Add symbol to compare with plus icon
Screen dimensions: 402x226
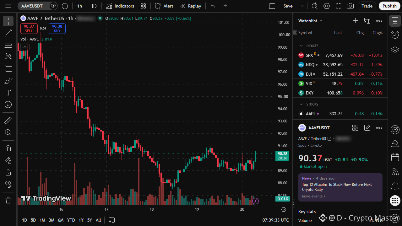click(65, 6)
